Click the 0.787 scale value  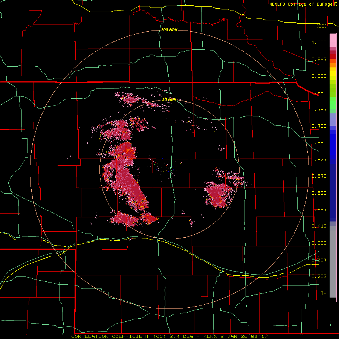click(x=319, y=109)
